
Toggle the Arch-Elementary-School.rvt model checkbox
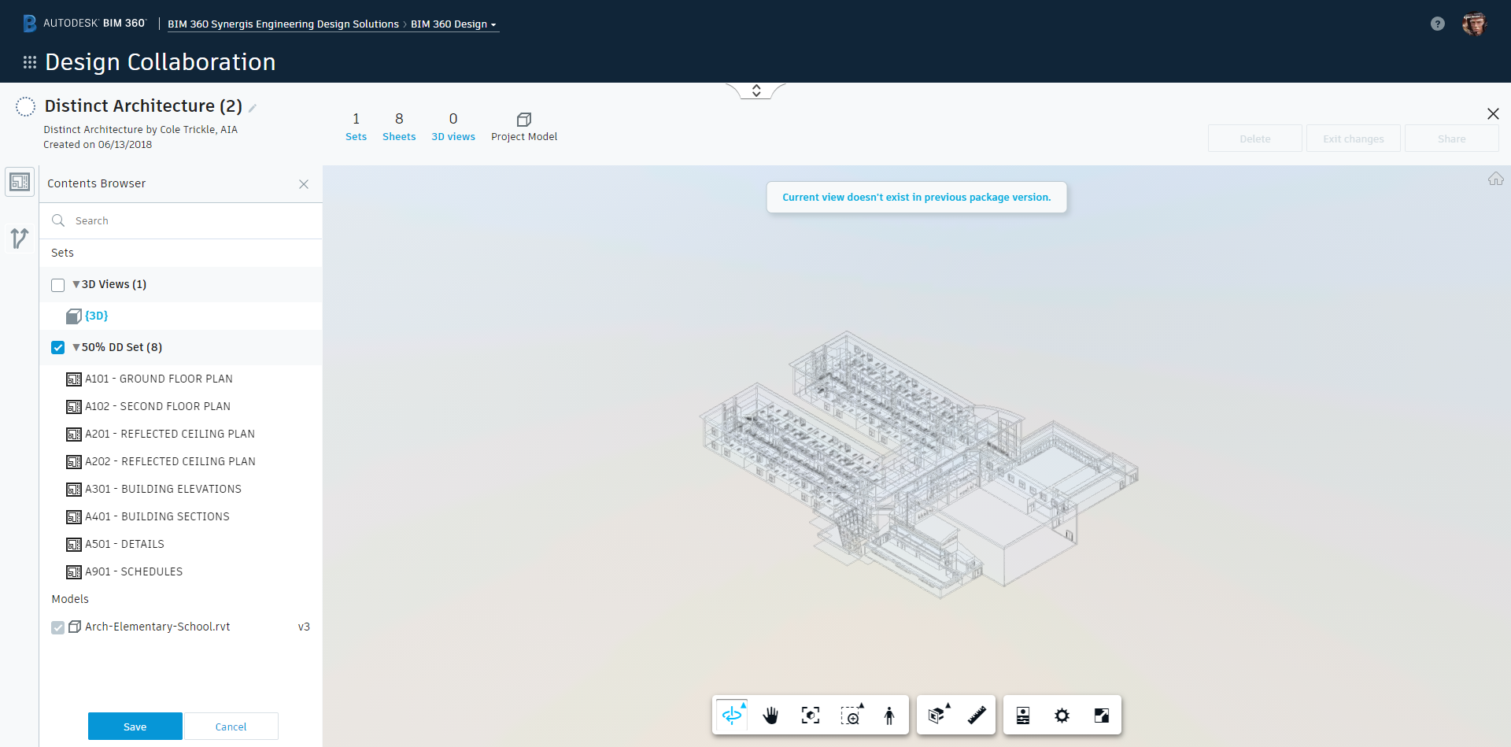(58, 627)
